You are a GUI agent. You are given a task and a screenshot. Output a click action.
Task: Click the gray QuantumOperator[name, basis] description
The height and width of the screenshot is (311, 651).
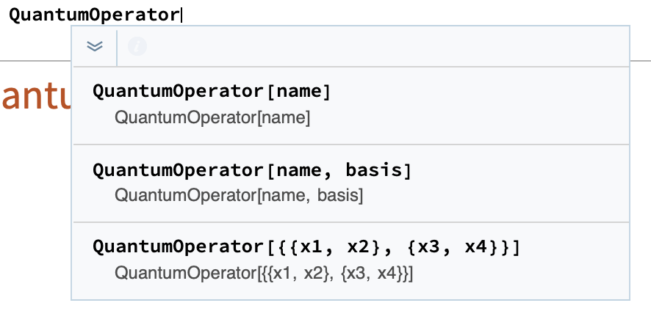239,195
